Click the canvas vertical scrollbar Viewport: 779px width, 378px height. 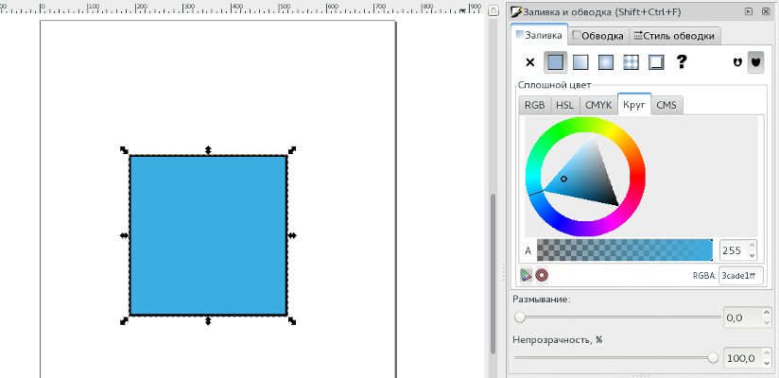tap(493, 273)
